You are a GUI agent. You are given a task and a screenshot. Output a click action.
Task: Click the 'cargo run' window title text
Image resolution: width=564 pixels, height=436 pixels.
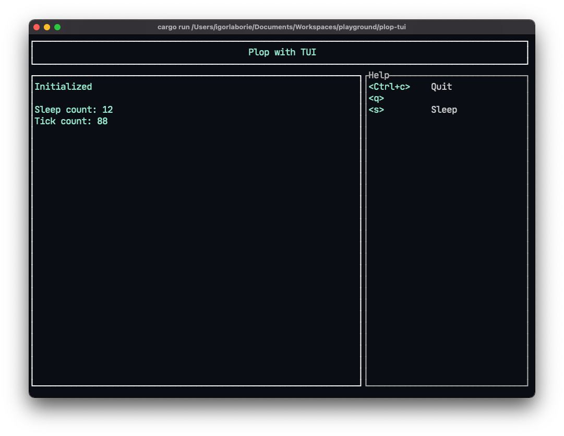[x=281, y=27]
